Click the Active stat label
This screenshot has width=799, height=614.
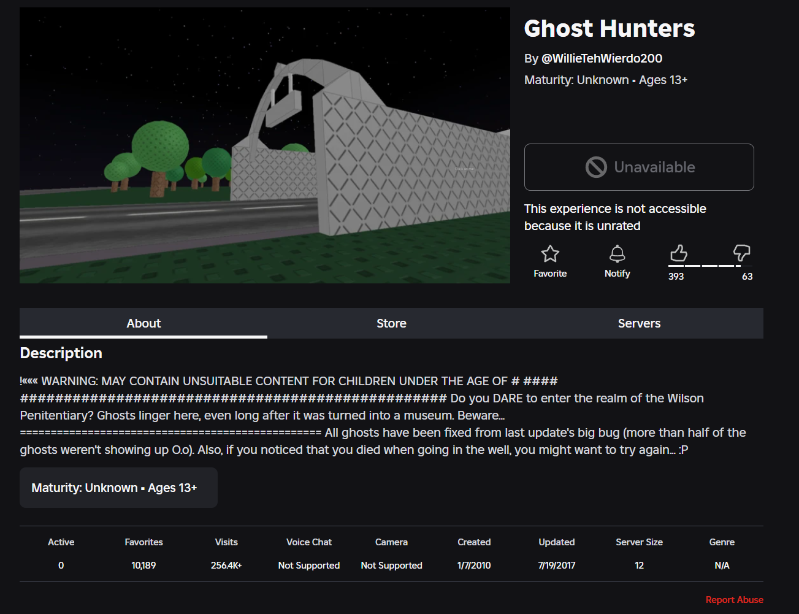pos(61,542)
